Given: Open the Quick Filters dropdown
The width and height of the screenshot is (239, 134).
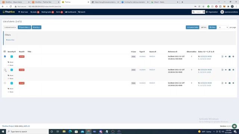Looking at the screenshot, I should 24,27.
